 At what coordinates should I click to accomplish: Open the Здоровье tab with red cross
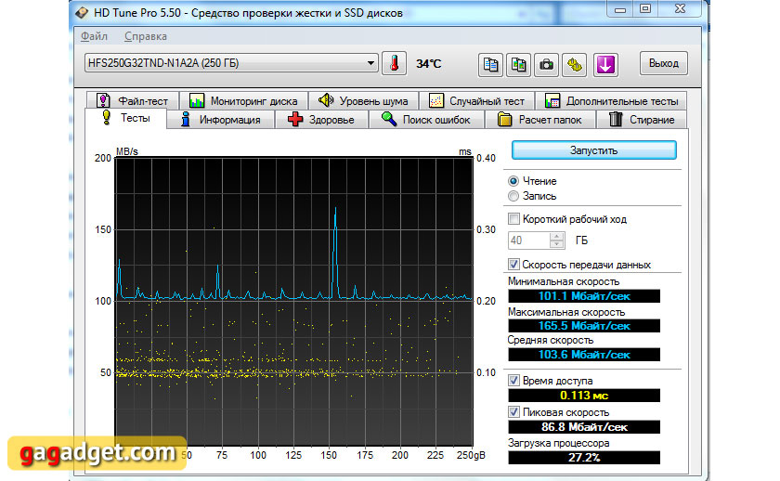(320, 120)
